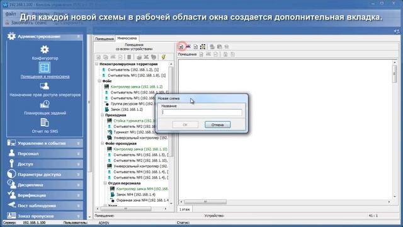Select Замок (192.168.1.2) tree row

coord(127,109)
